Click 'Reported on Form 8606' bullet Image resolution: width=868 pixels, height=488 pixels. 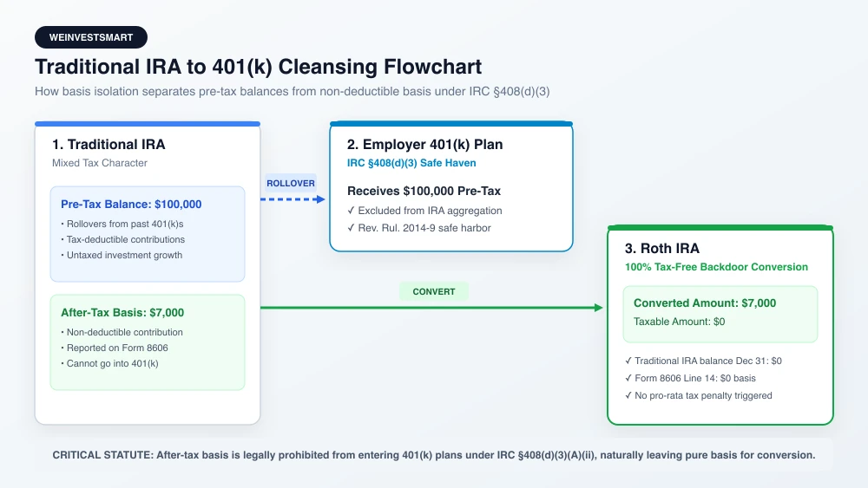point(115,348)
